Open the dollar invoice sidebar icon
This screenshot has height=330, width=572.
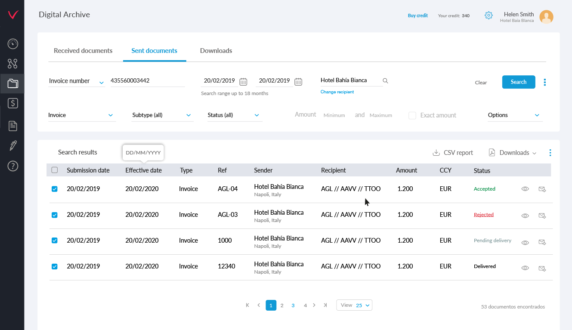click(13, 103)
